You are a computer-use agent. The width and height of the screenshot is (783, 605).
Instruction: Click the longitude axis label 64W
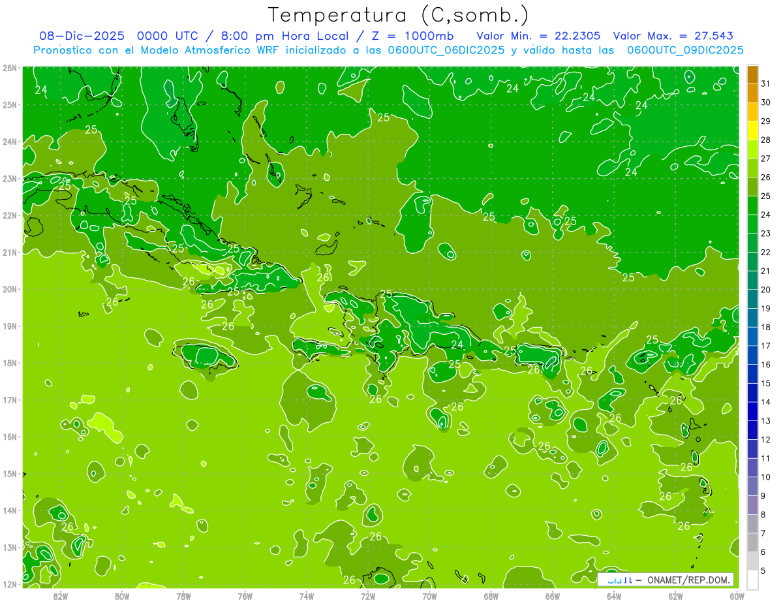pyautogui.click(x=614, y=596)
